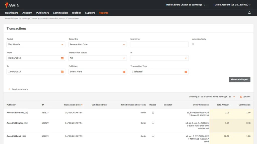Sort by Order Reference column header
The width and height of the screenshot is (257, 144).
click(201, 105)
